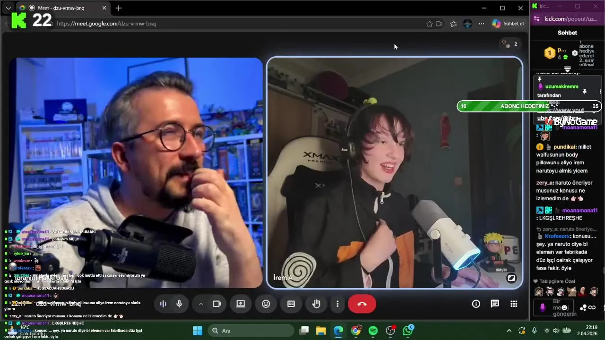This screenshot has height=340, width=605.
Task: Open pinned message options three-dot menu
Action: point(600,91)
